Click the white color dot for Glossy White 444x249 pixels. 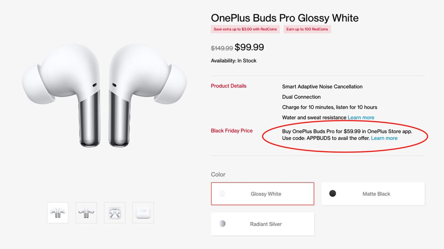click(x=222, y=193)
